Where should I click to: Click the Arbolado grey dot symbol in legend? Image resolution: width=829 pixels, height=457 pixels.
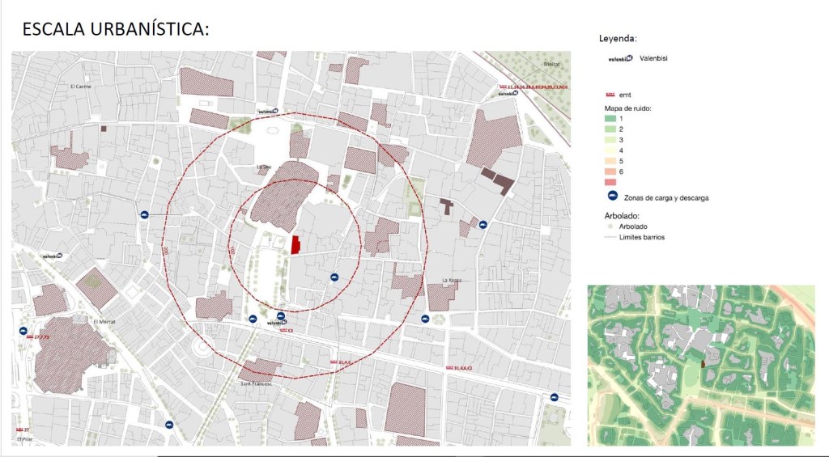click(610, 227)
